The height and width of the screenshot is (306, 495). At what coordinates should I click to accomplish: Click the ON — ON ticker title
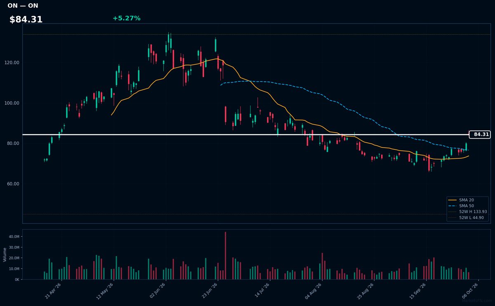coord(23,6)
